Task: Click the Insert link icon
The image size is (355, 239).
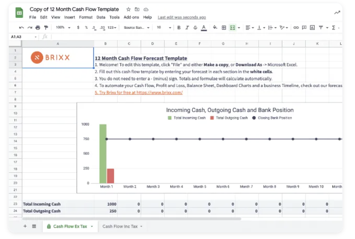Action: coord(296,28)
